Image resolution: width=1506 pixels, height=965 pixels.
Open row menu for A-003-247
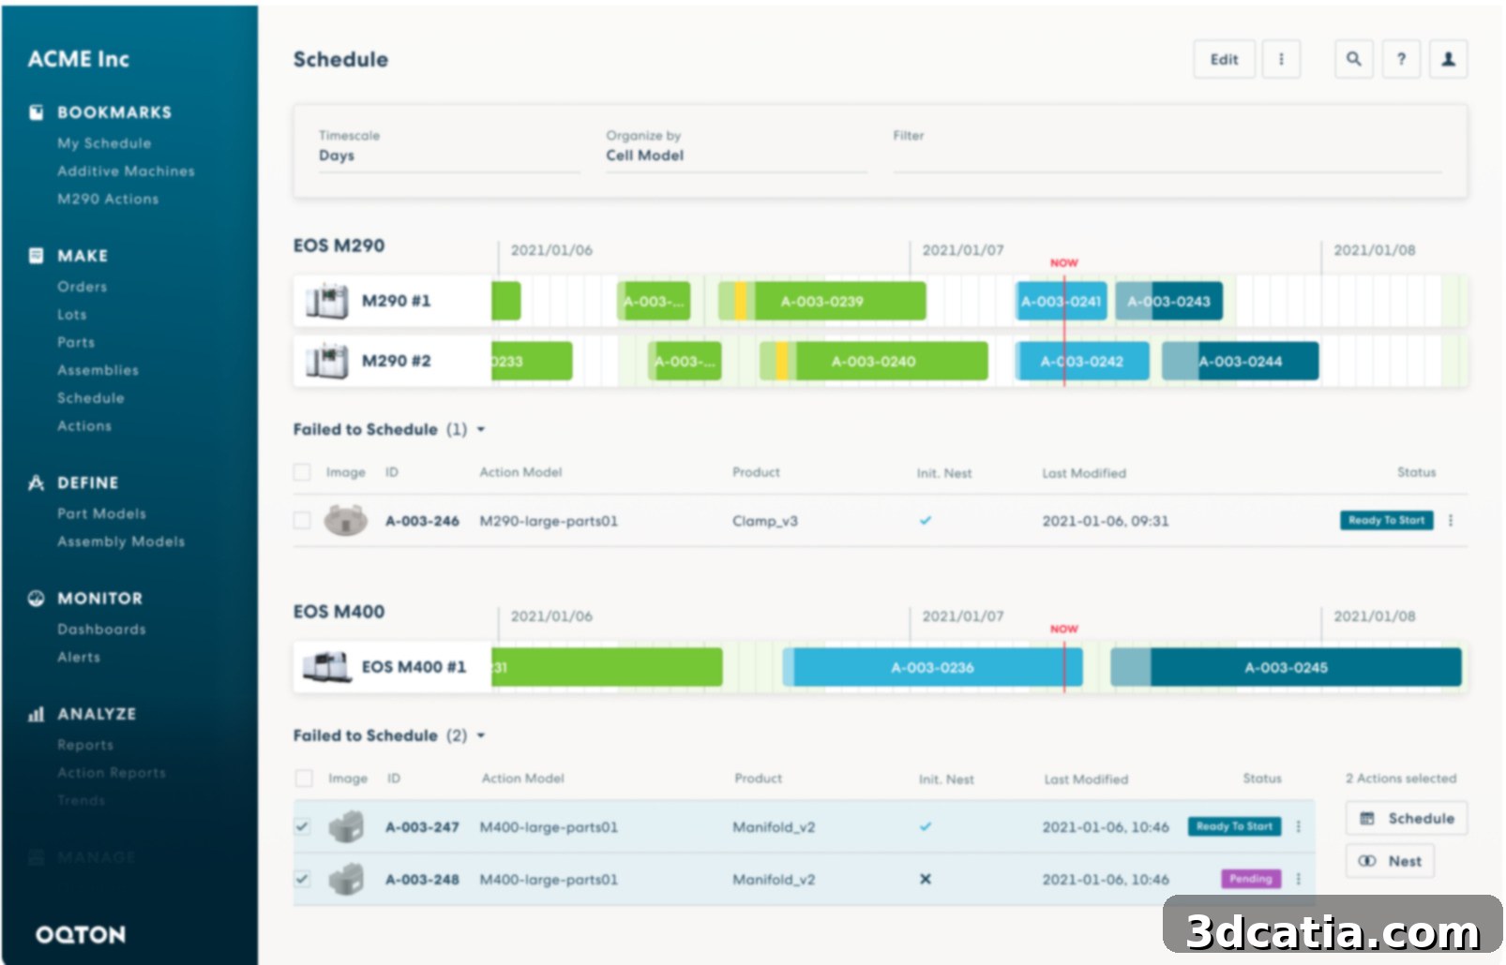[1299, 826]
